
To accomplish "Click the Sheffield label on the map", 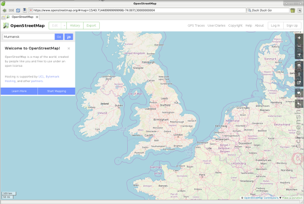I will coord(165,105).
